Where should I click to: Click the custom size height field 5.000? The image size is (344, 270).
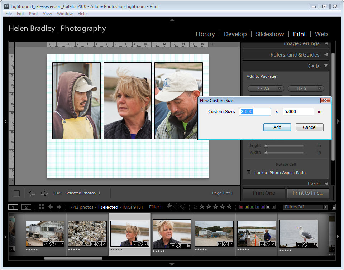298,112
